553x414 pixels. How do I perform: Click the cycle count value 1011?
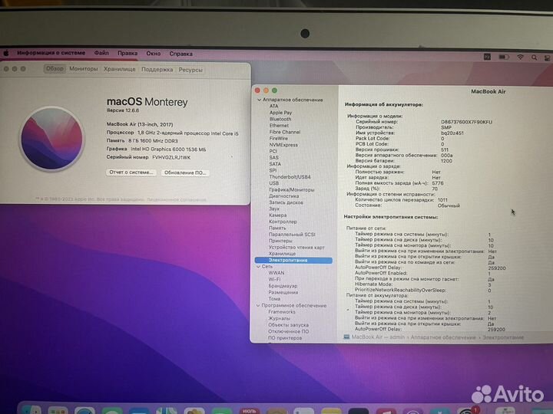coord(442,199)
